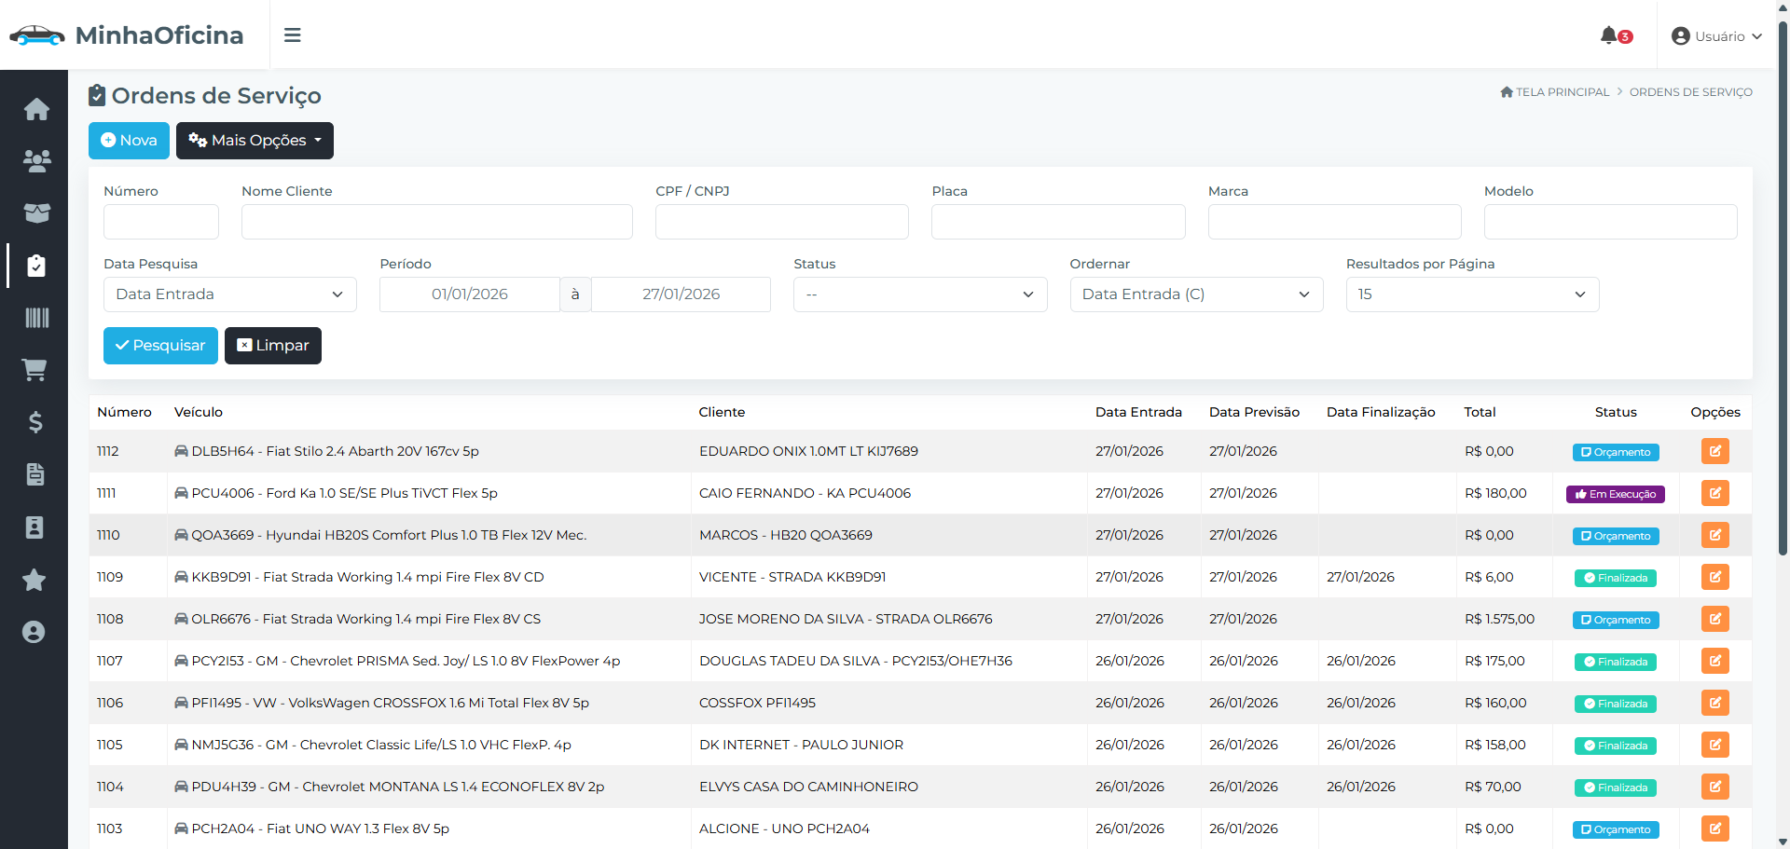Screen dimensions: 1790x849
Task: Expand the Status filter dropdown
Action: coord(920,294)
